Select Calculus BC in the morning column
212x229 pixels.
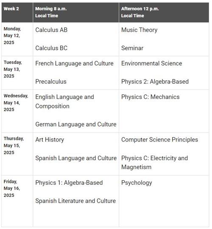(51, 48)
